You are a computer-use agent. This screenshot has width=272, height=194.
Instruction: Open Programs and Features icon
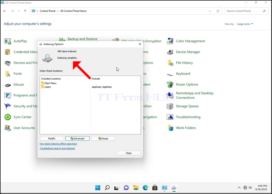click(8, 95)
